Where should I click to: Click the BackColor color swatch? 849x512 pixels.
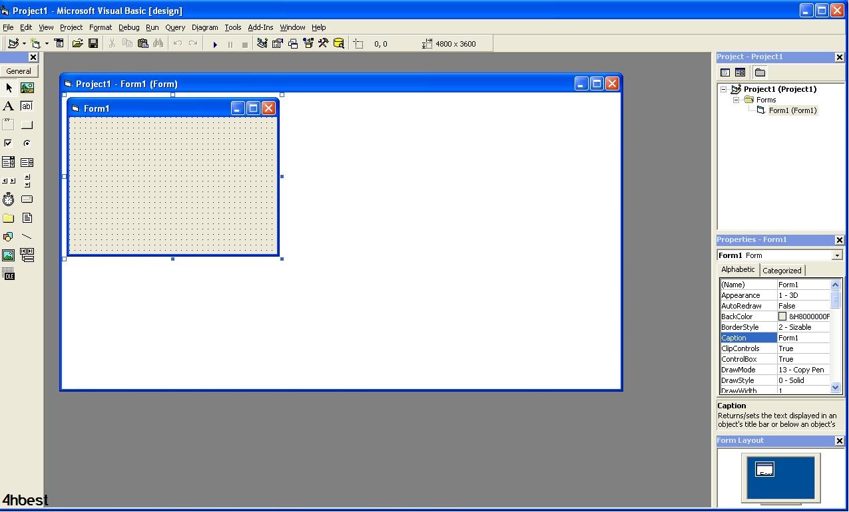point(782,317)
